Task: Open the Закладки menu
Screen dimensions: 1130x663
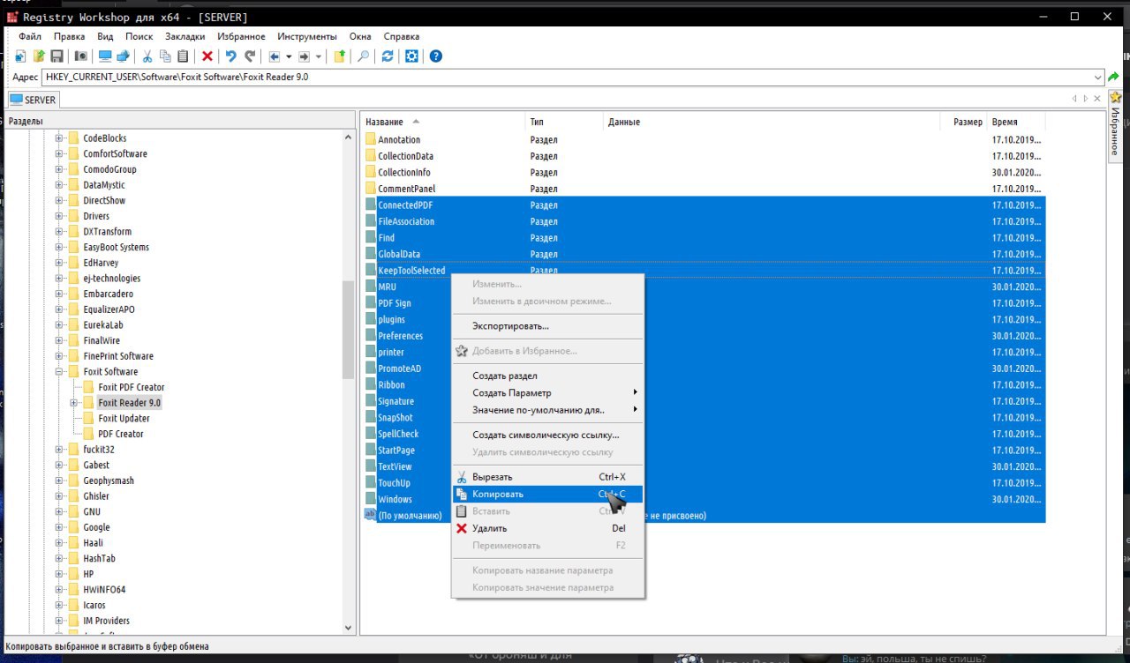Action: [x=185, y=36]
